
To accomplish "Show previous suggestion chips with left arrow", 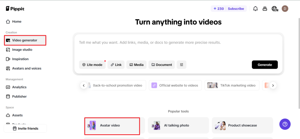I will point(84,85).
